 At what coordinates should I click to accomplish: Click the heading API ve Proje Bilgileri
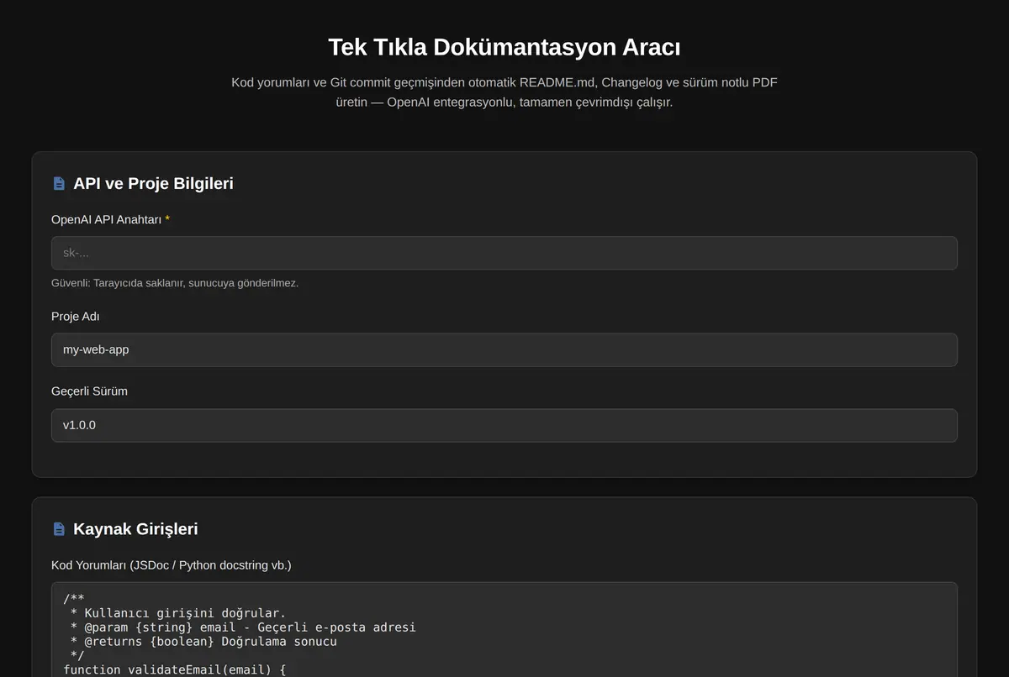tap(153, 183)
